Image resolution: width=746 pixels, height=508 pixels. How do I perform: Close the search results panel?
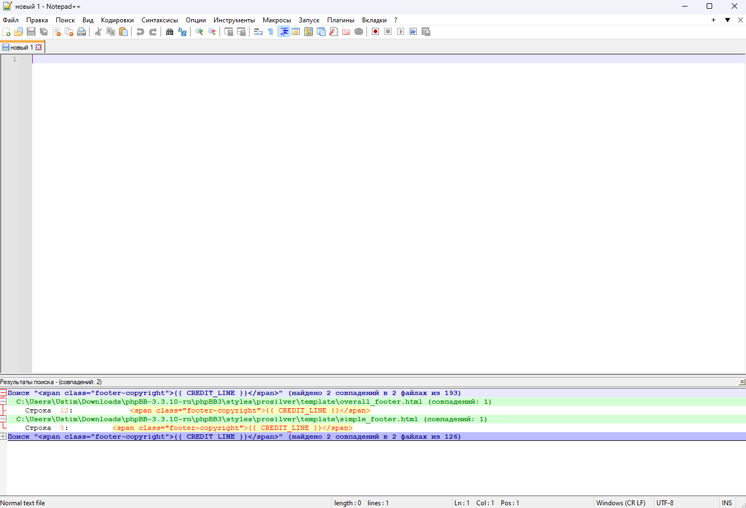pos(742,382)
